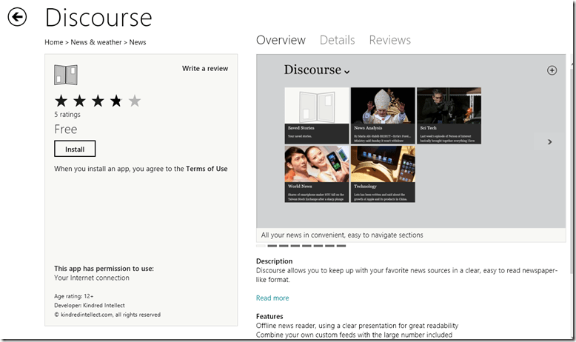Click the first screenshot pagination indicator
Viewport: 576px width, 342px height.
click(261, 246)
